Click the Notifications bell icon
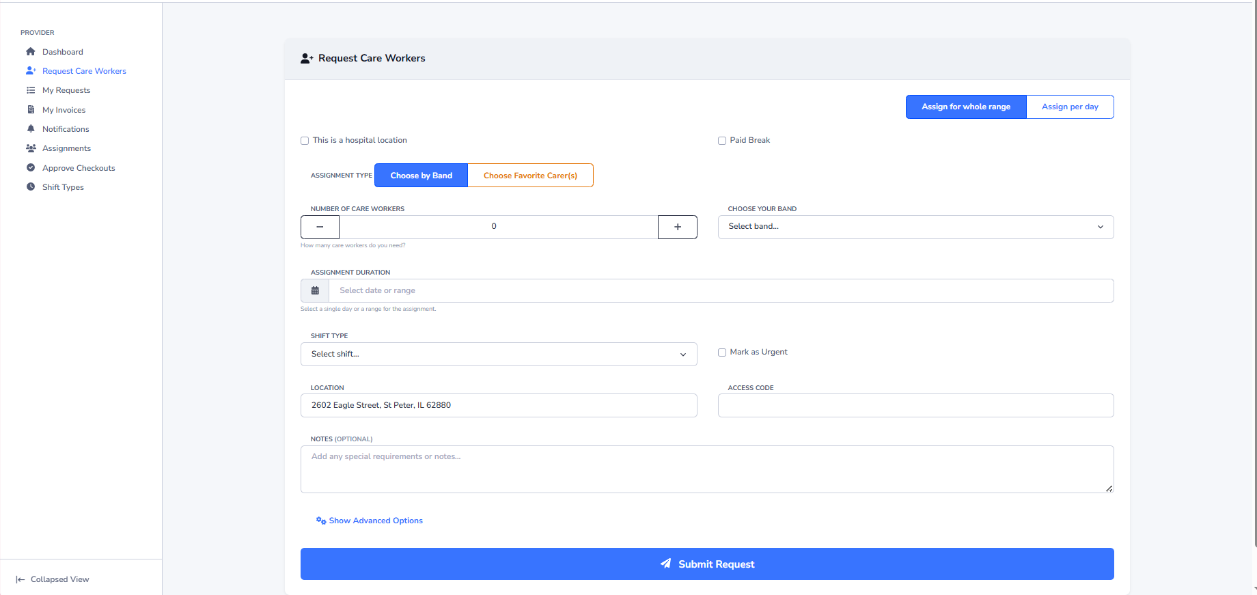The image size is (1257, 595). point(31,129)
